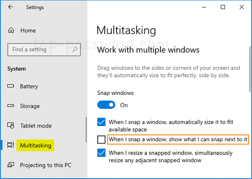
Task: Click the Multitasking icon
Action: 10,145
